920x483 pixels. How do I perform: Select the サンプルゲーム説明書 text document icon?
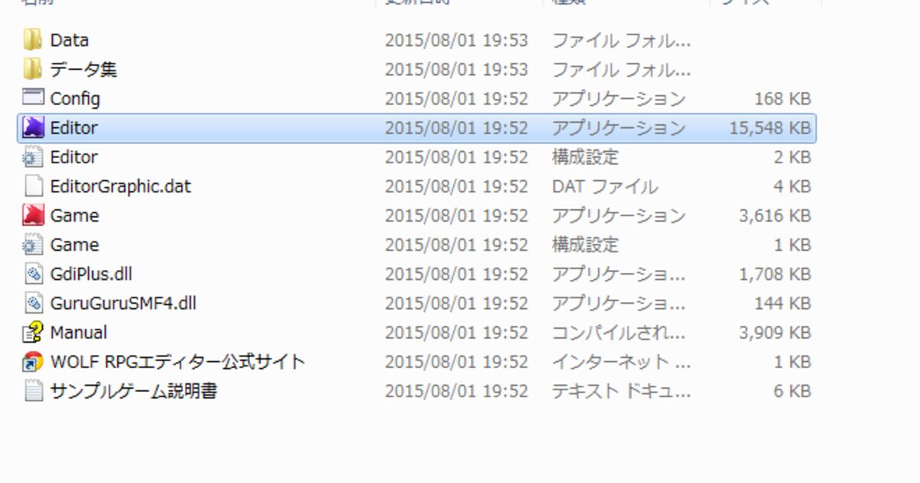pos(33,390)
